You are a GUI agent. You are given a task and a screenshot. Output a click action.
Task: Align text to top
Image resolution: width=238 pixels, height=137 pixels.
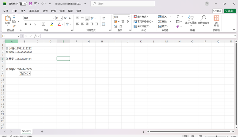[x=77, y=18]
